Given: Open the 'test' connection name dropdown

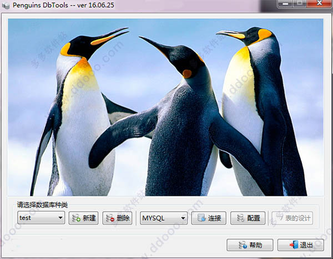Looking at the screenshot, I should pyautogui.click(x=41, y=217).
